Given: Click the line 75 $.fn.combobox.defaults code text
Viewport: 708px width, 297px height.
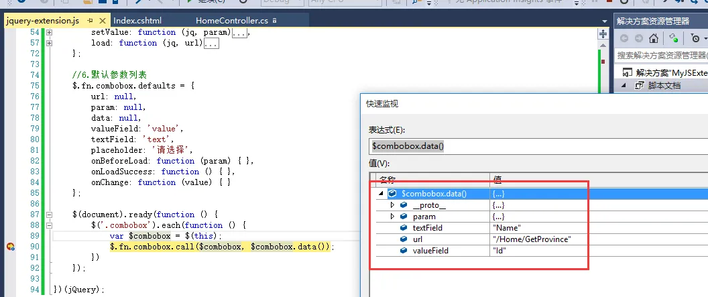Looking at the screenshot, I should pos(133,86).
